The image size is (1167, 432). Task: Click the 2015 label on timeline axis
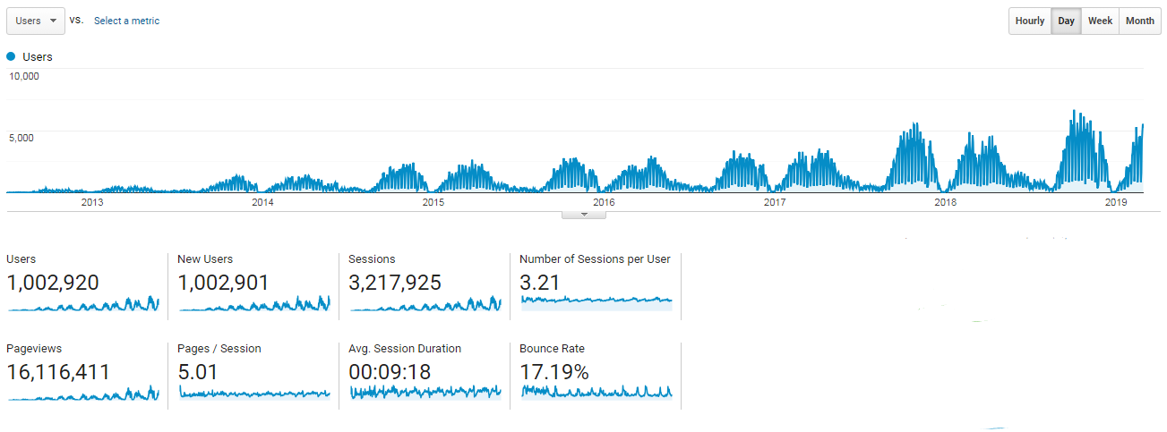point(433,202)
